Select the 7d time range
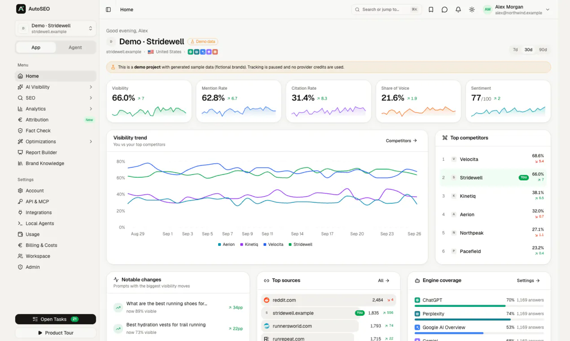 515,50
